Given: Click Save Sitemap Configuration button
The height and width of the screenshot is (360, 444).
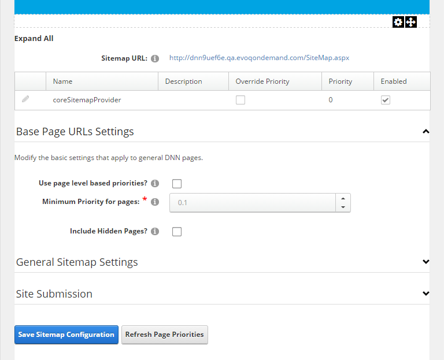Looking at the screenshot, I should point(66,335).
